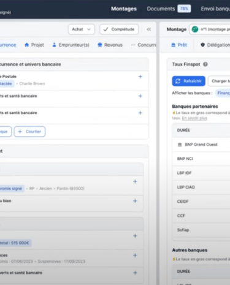The image size is (230, 285).
Task: Select the Sofiap row
Action: click(x=201, y=230)
